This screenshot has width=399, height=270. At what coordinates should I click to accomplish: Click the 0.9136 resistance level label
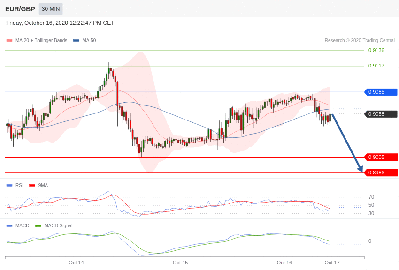(x=376, y=50)
